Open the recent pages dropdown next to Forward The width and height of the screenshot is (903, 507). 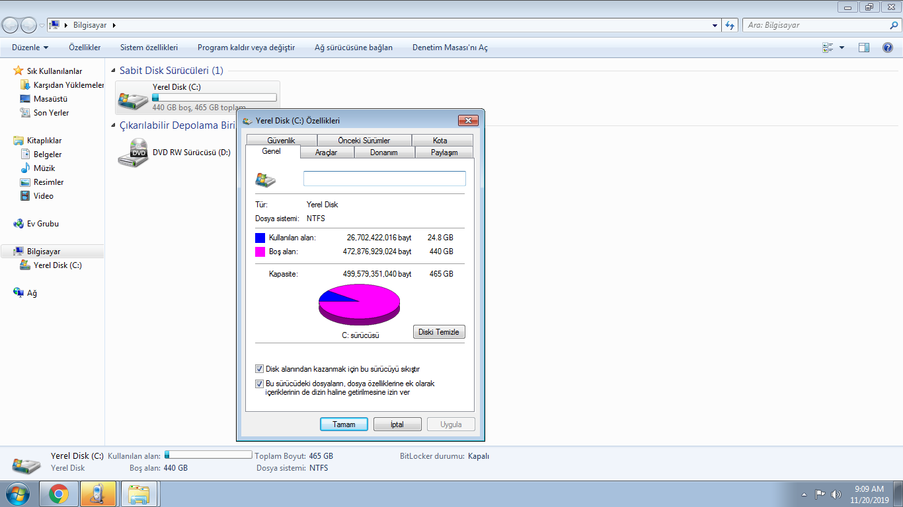[x=42, y=25]
